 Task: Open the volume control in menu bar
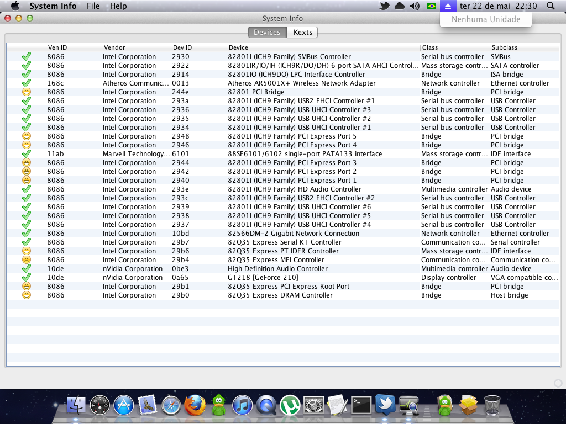coord(415,6)
